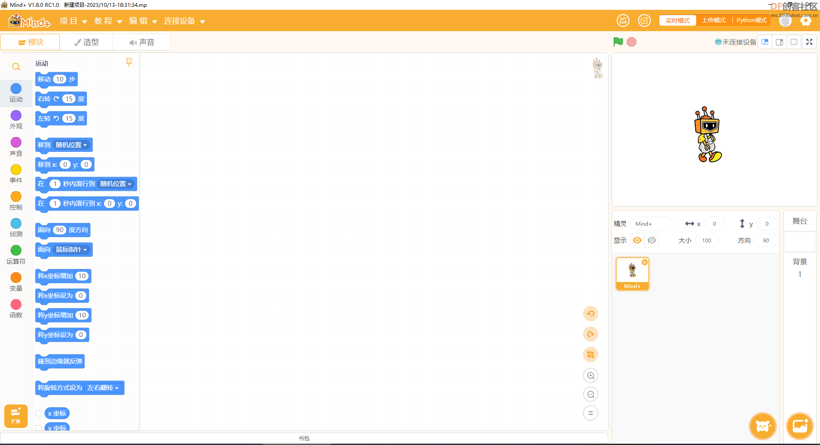Viewport: 820px width, 445px height.
Task: Switch to Python模式
Action: click(x=752, y=20)
